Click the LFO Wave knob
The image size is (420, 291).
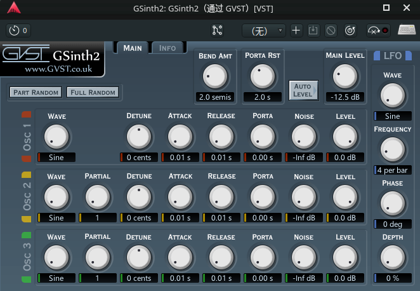[x=393, y=96]
